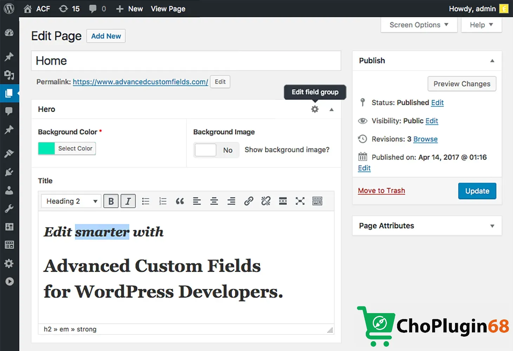Align text right
513x351 pixels.
coord(231,201)
